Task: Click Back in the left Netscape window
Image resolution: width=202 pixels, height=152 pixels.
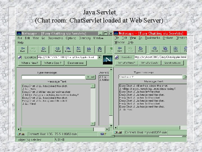Action: (23, 50)
